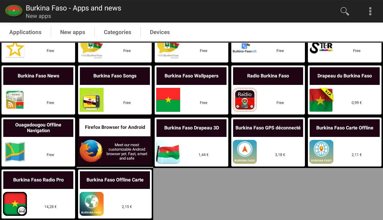
Task: Tap the yellow star app icon
Action: (15, 50)
